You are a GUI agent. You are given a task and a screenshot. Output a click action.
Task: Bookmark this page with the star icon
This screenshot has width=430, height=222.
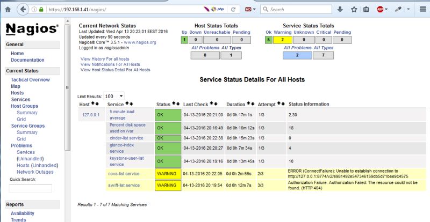(354, 9)
